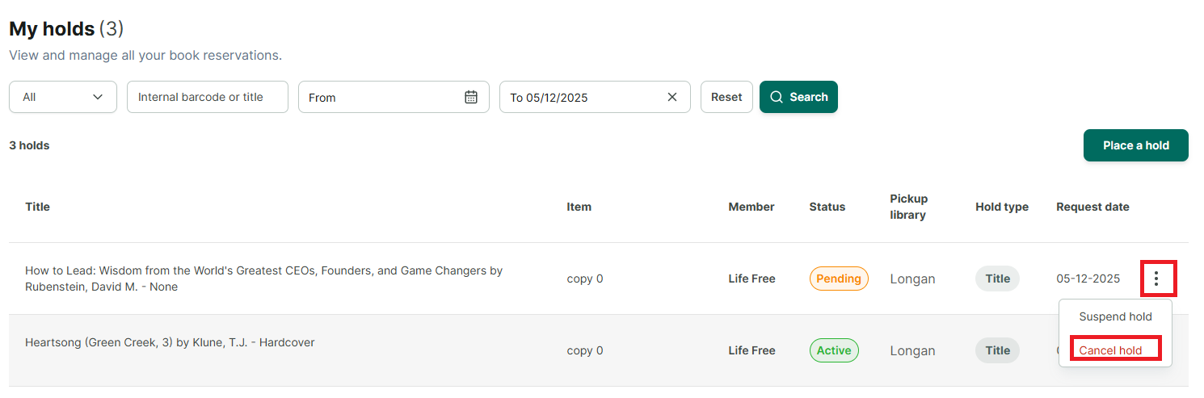Open the From date field
The width and height of the screenshot is (1204, 398).
pos(394,97)
